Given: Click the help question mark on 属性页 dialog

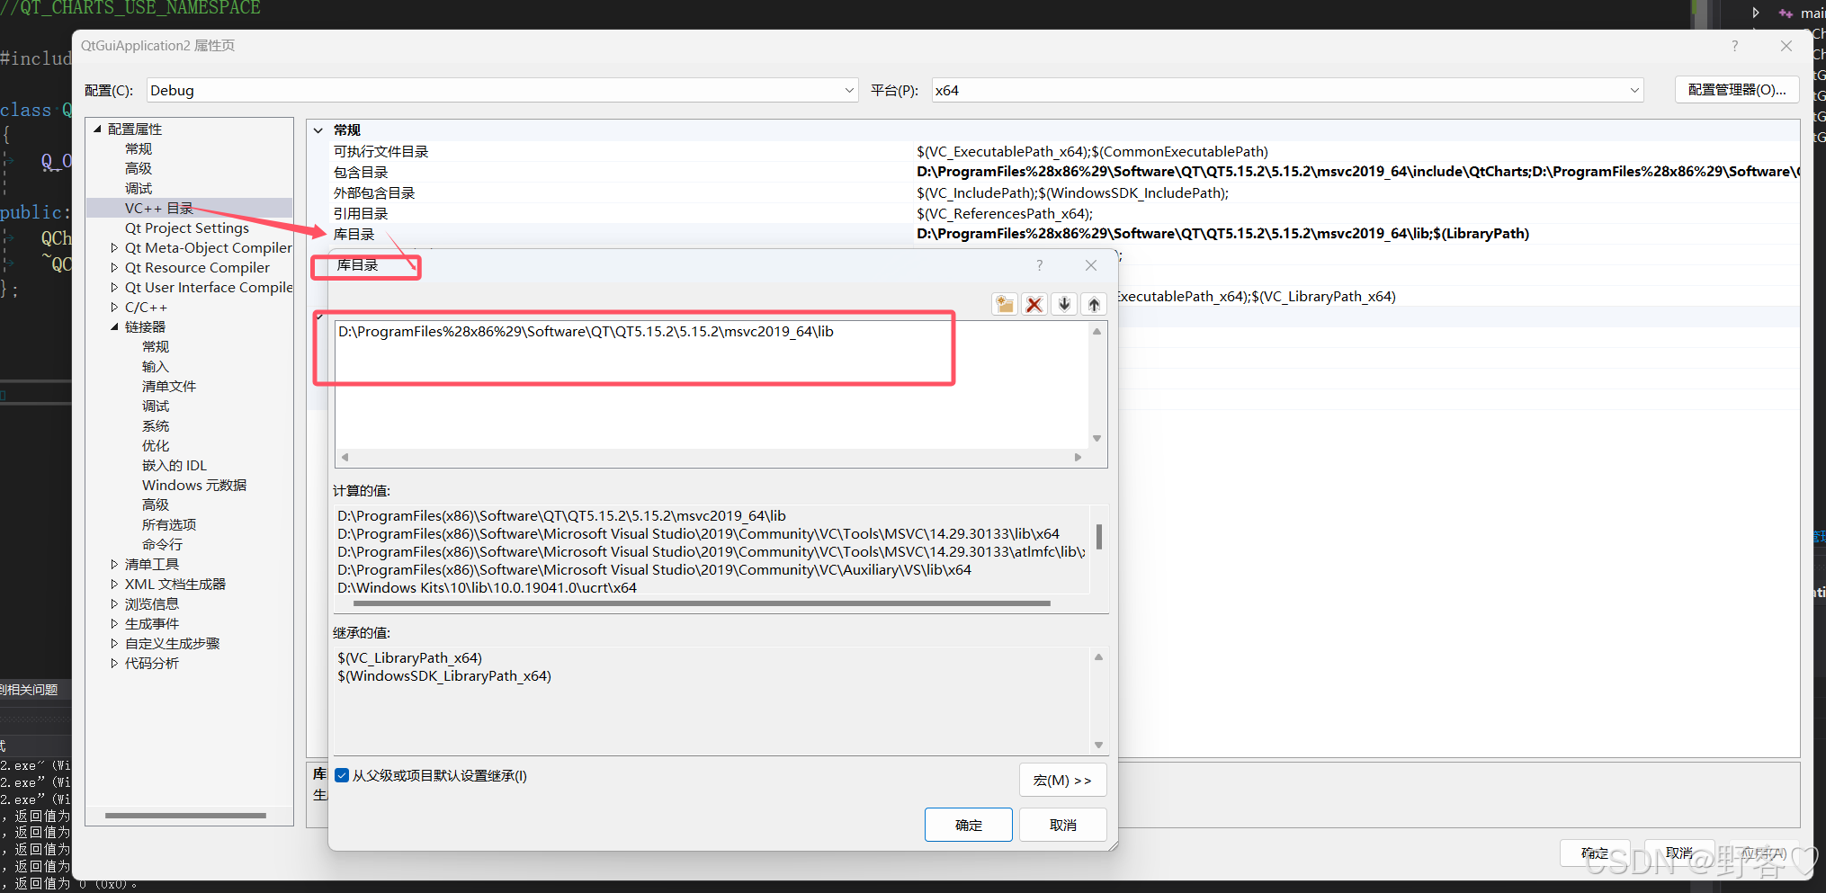Looking at the screenshot, I should [1734, 46].
